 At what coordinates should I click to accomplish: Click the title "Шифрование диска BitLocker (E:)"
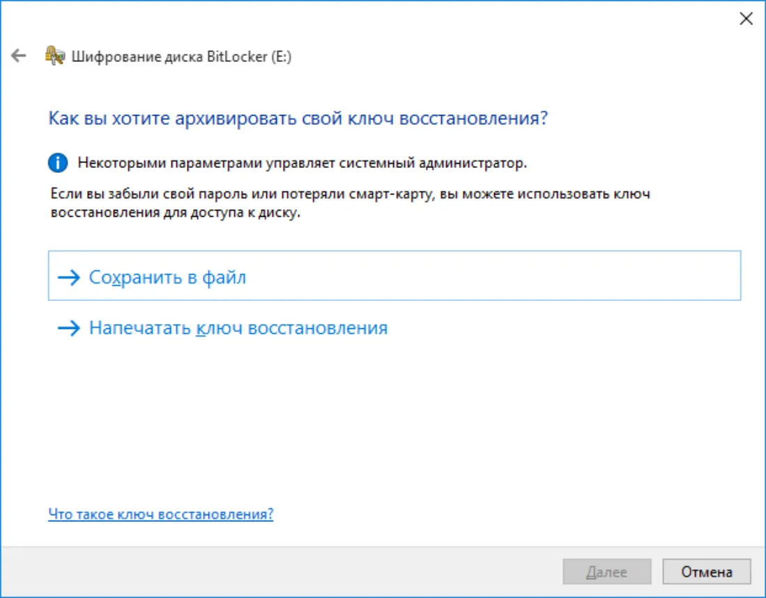click(x=181, y=56)
